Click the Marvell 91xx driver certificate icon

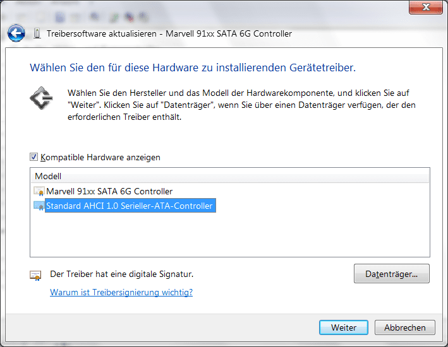point(39,191)
